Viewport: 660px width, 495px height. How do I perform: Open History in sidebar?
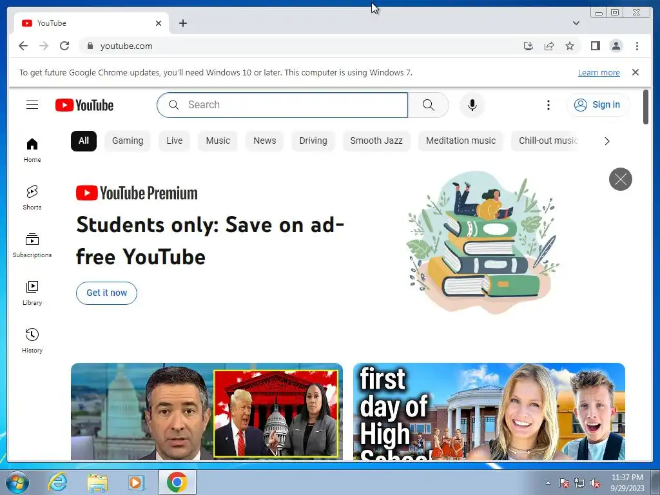tap(32, 340)
